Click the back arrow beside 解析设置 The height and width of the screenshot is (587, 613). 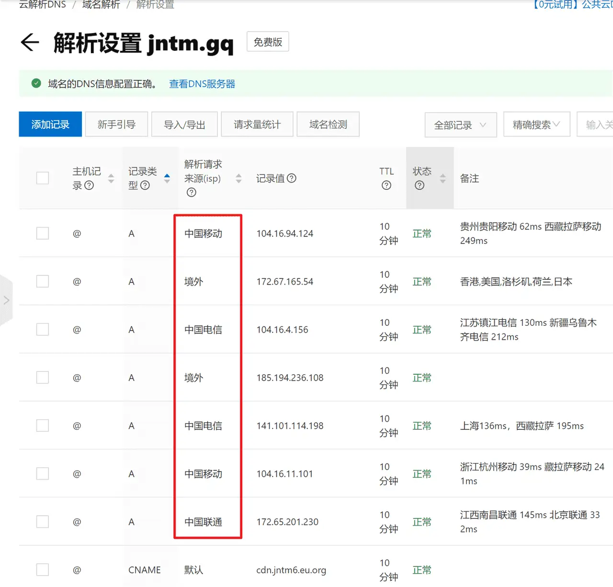coord(30,43)
